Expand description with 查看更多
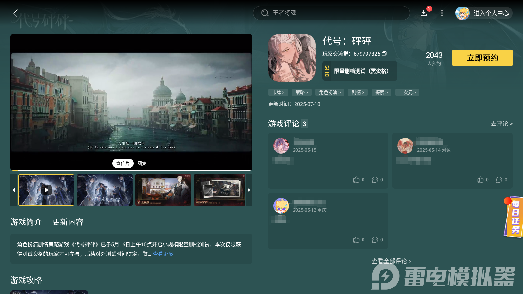The height and width of the screenshot is (294, 523). 163,254
